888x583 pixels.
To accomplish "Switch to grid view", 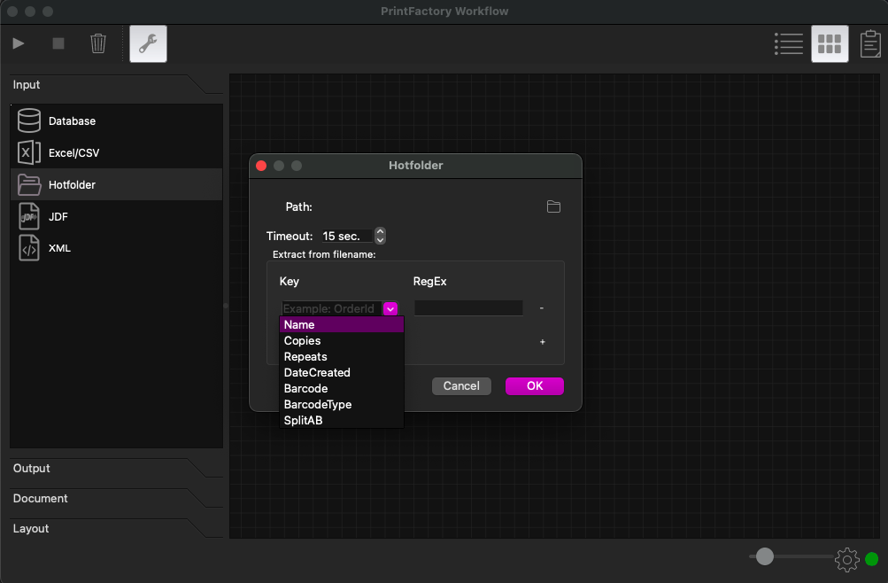I will (x=830, y=43).
